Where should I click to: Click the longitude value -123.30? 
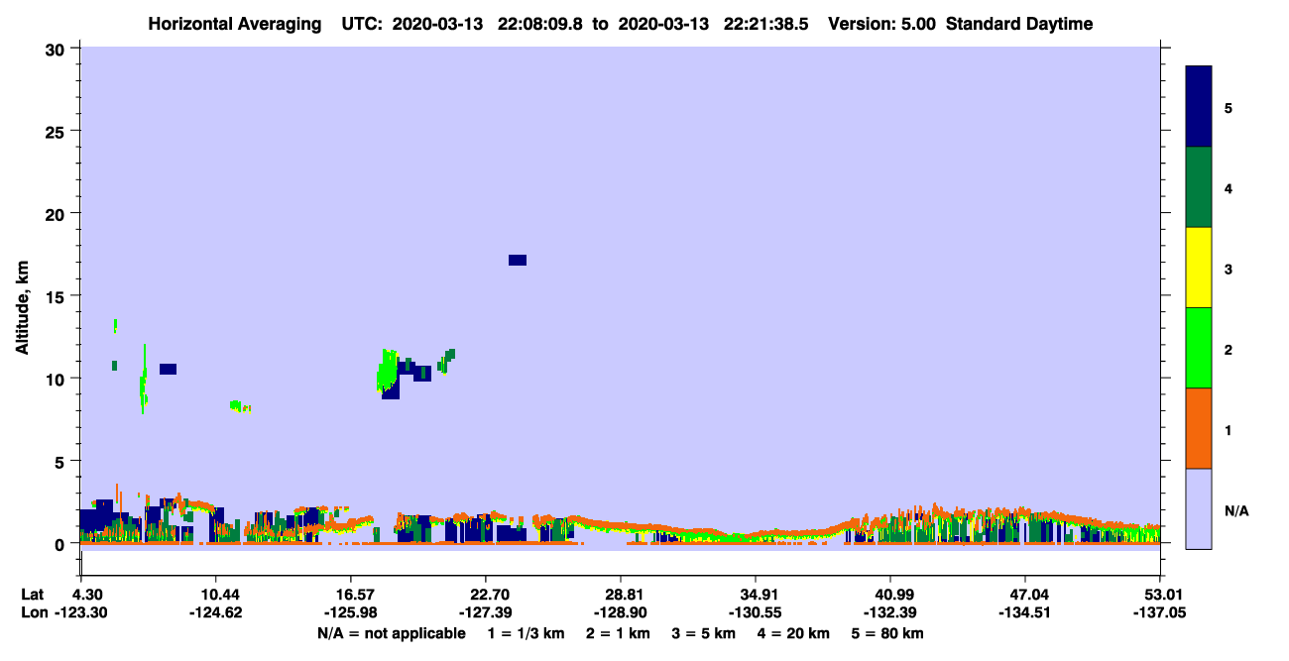pyautogui.click(x=80, y=612)
